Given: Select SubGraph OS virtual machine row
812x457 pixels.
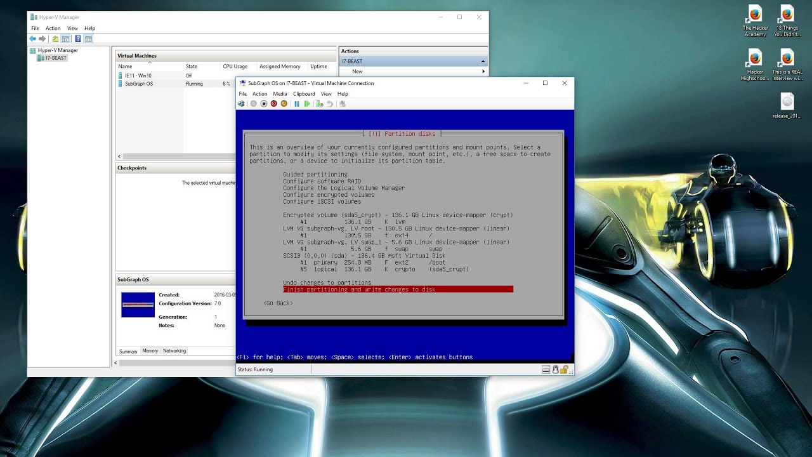Looking at the screenshot, I should pos(176,84).
